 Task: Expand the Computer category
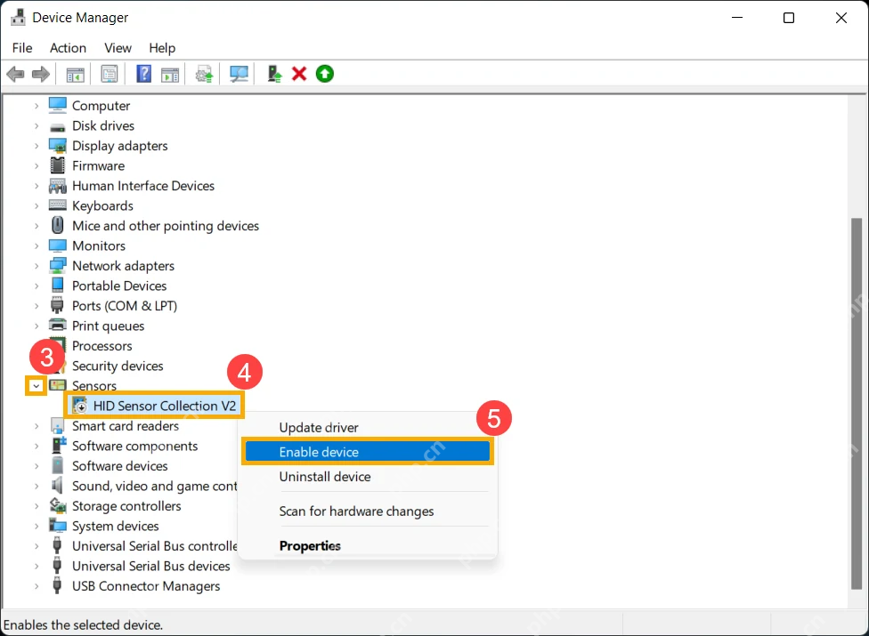[37, 105]
